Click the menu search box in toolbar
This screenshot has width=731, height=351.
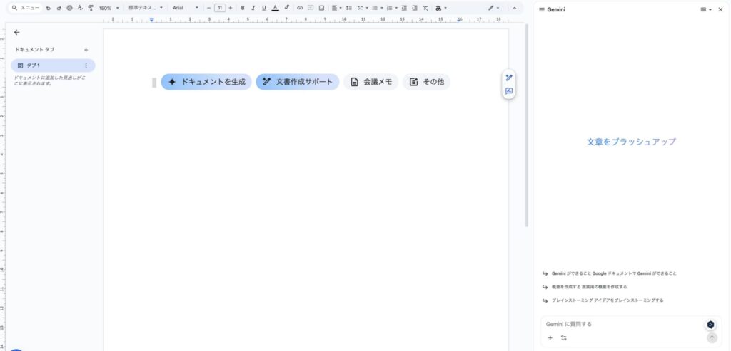click(26, 8)
